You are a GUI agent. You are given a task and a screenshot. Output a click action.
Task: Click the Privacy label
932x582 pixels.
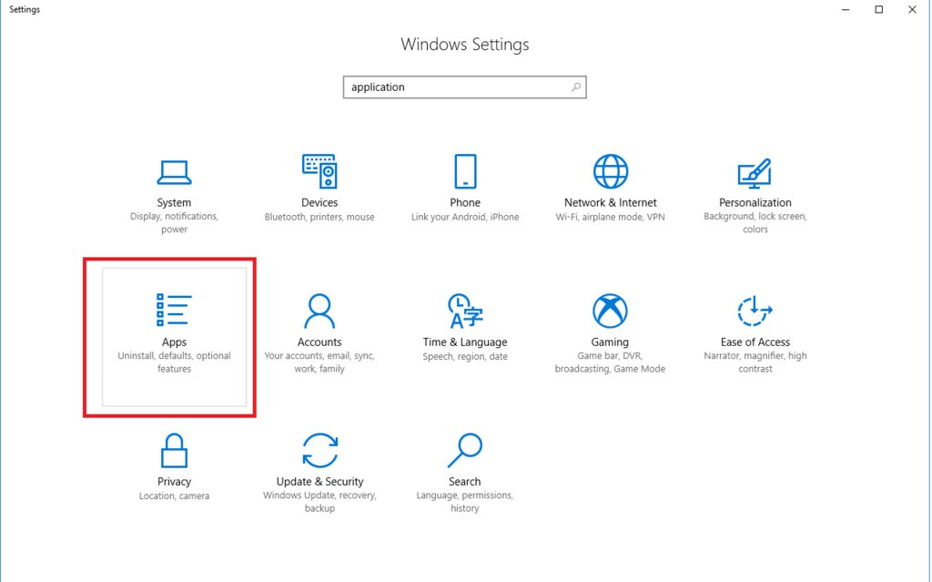pos(174,482)
